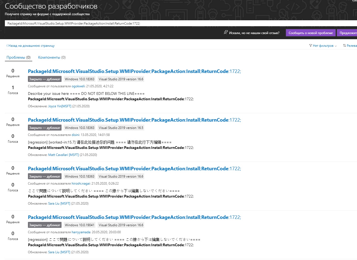
Task: Open the issue title posted by hiroshi.nagai
Action: (x=134, y=169)
